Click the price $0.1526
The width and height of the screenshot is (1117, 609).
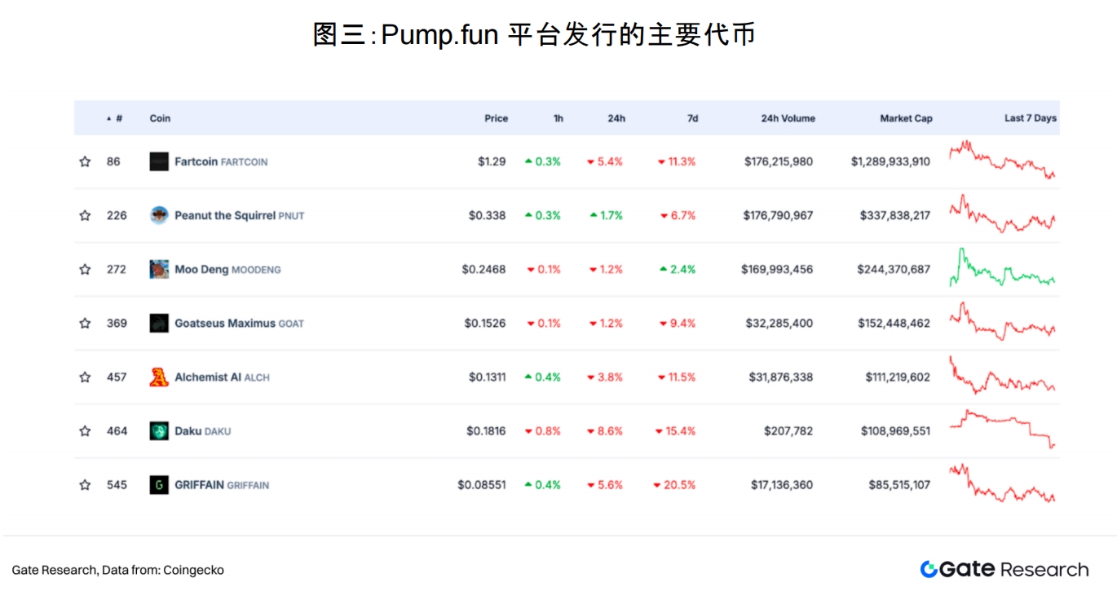tap(485, 323)
